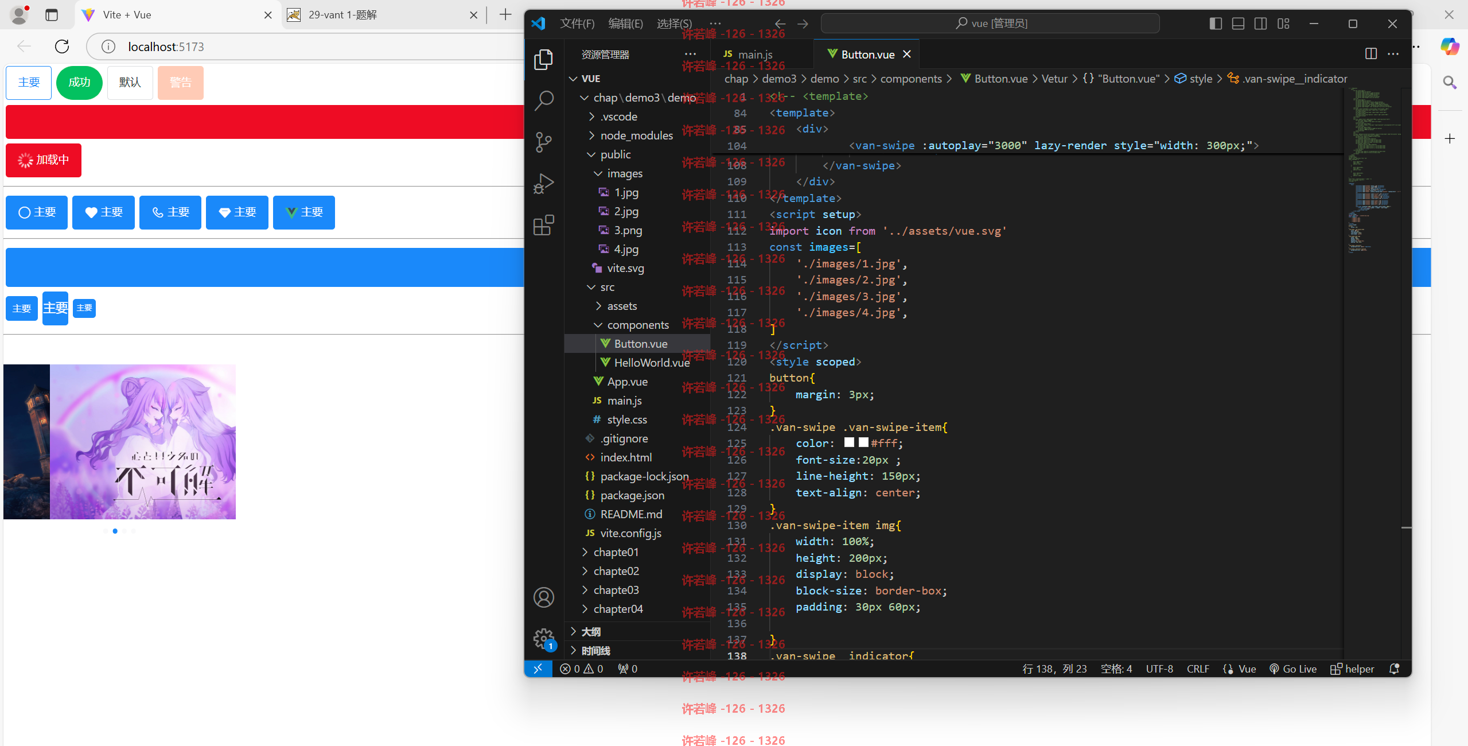Open the Extensions view
The width and height of the screenshot is (1468, 746).
pos(543,225)
